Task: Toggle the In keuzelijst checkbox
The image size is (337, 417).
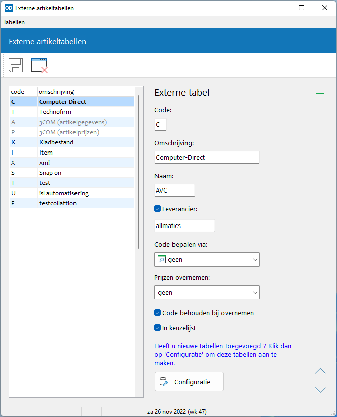Action: [x=157, y=328]
